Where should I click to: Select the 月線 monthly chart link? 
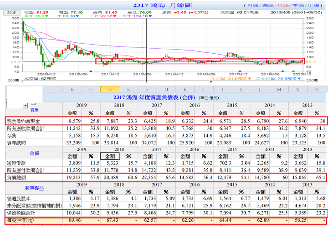pos(283,5)
